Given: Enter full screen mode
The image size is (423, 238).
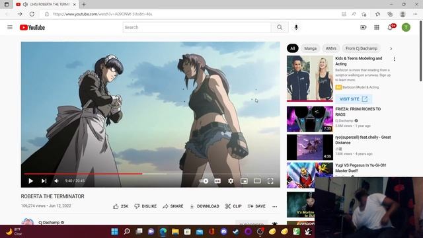Looking at the screenshot, I should (x=270, y=180).
